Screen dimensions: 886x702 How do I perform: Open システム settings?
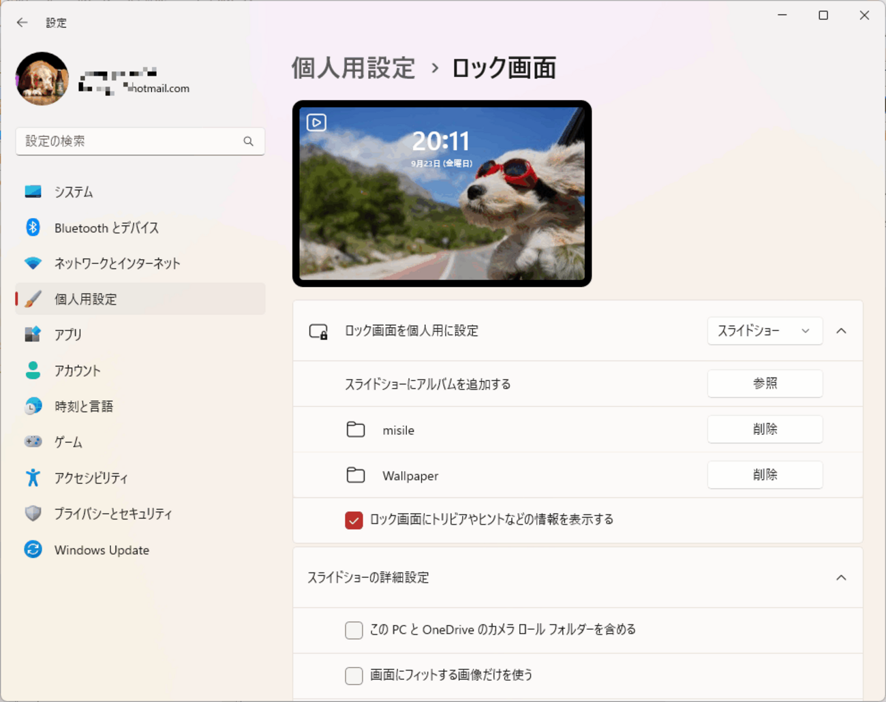[140, 192]
